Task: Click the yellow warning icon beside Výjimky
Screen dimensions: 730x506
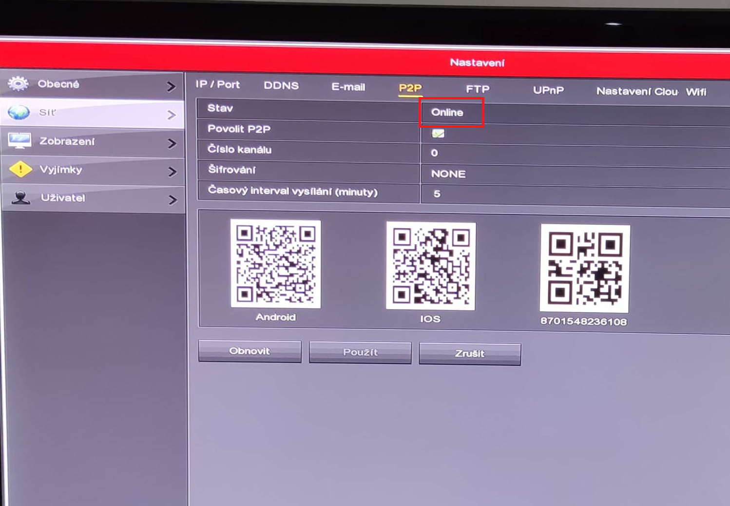Action: (x=20, y=169)
